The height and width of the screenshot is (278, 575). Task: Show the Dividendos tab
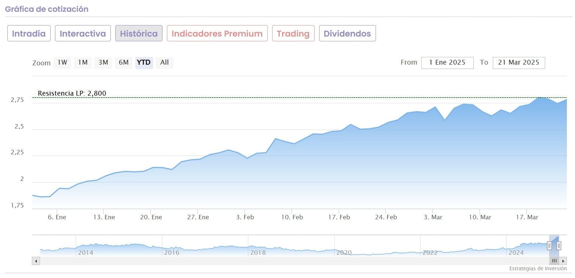click(x=347, y=34)
